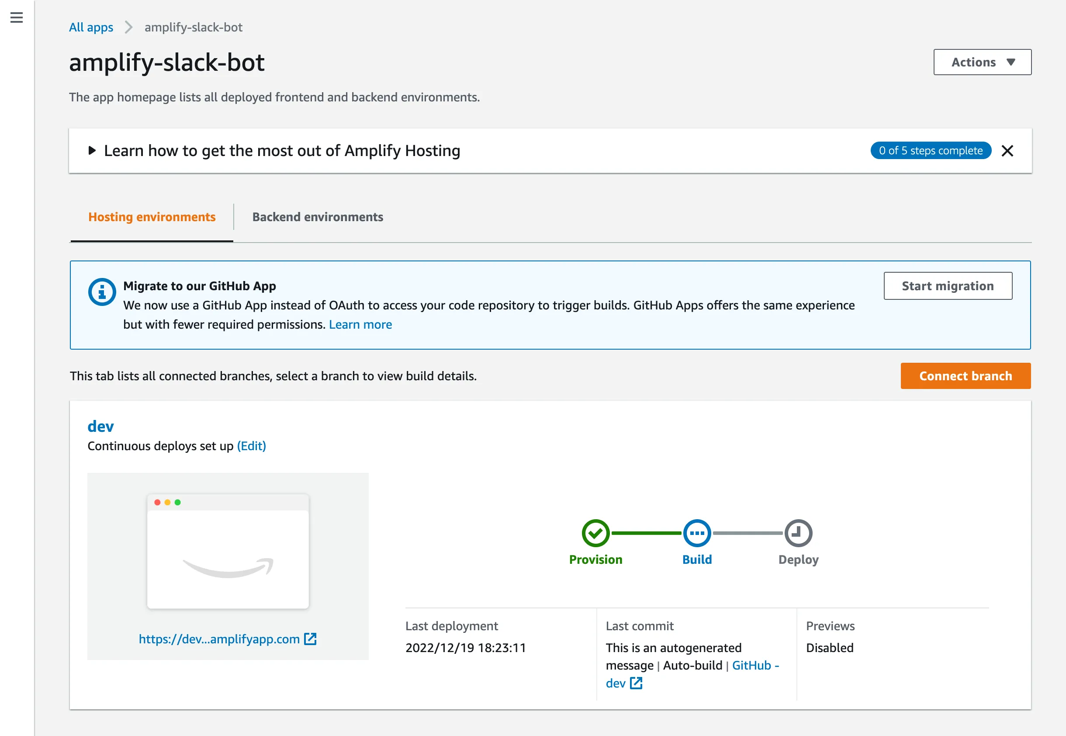Click the Provision step checkmark icon
Screen dimensions: 1066x736
click(x=595, y=533)
